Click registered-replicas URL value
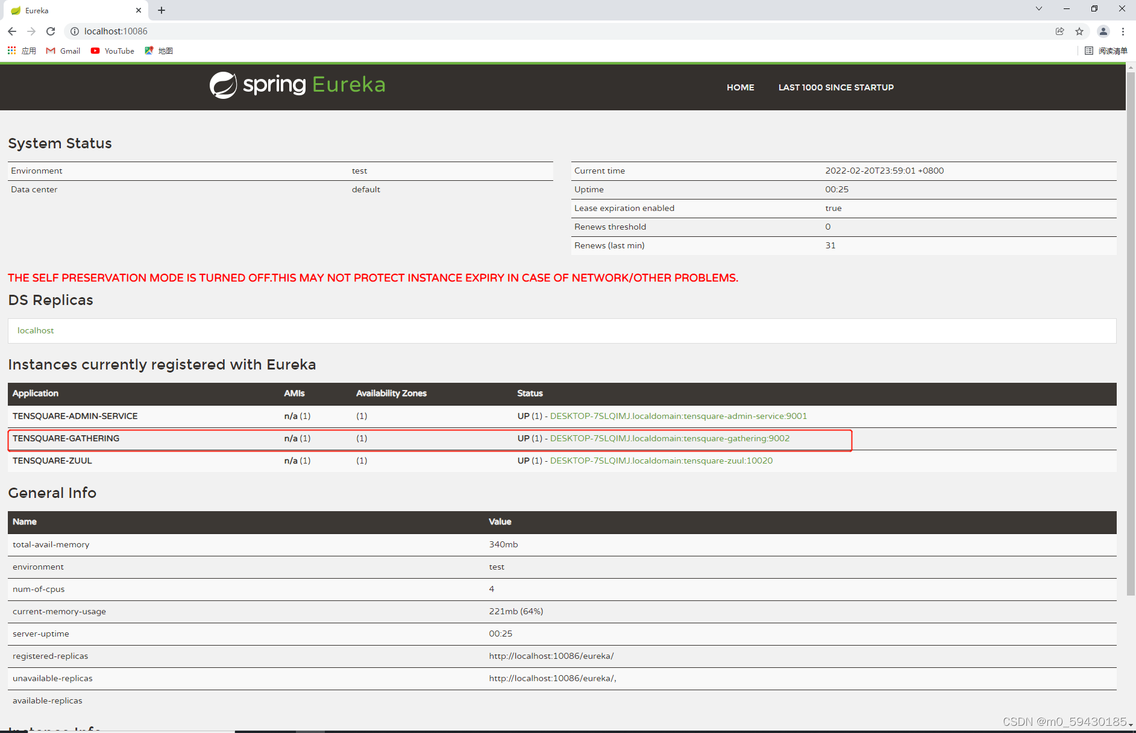The width and height of the screenshot is (1136, 733). tap(551, 656)
